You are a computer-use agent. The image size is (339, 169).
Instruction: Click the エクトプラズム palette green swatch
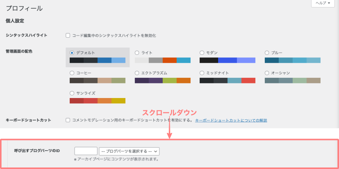(169, 80)
